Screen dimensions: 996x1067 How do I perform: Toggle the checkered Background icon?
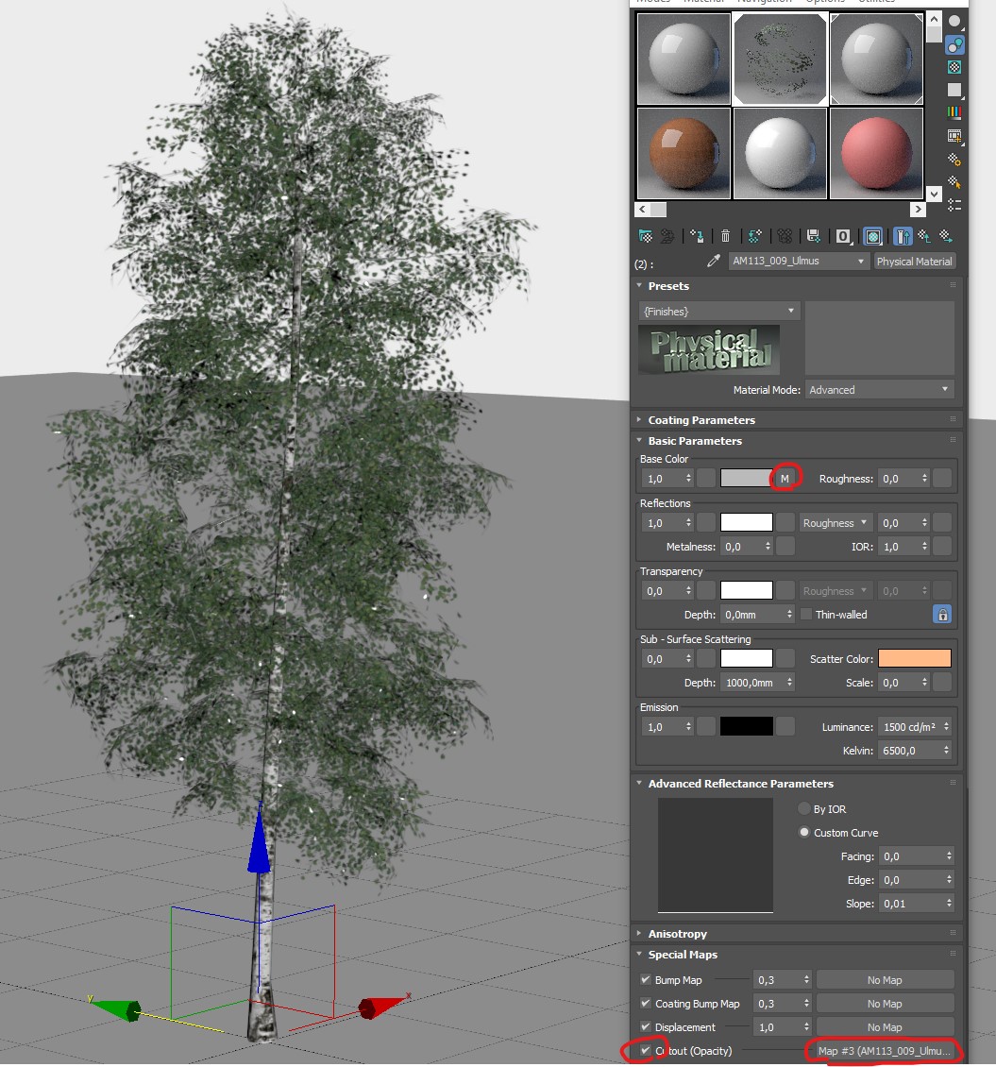click(954, 67)
